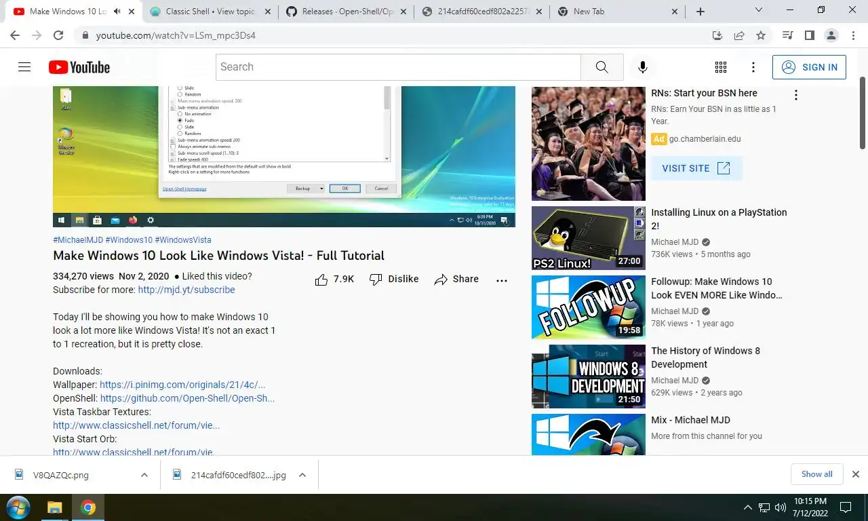
Task: Open Vista Taskbar Textures classicshell link
Action: pyautogui.click(x=136, y=425)
